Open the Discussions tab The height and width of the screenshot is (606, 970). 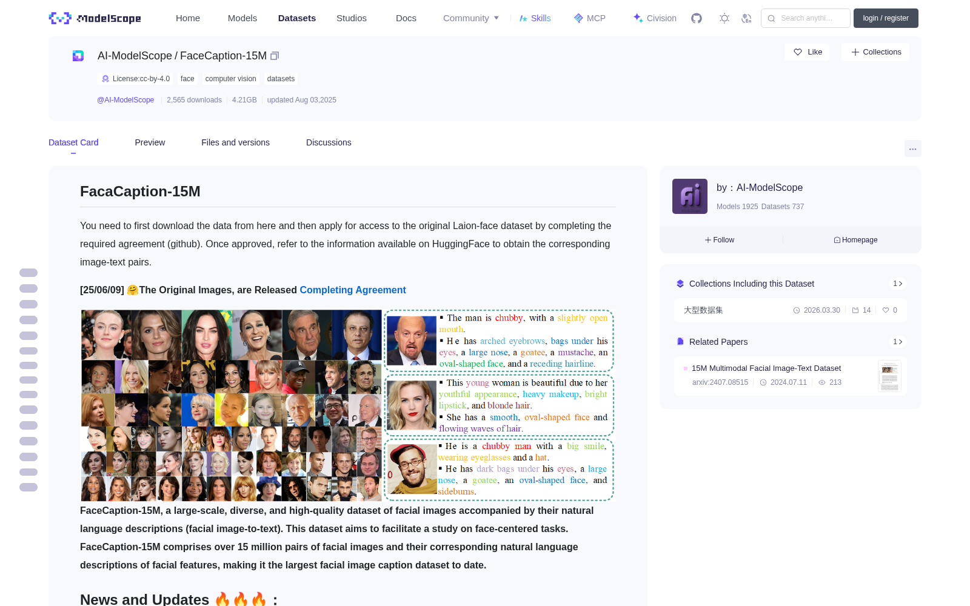pos(329,142)
